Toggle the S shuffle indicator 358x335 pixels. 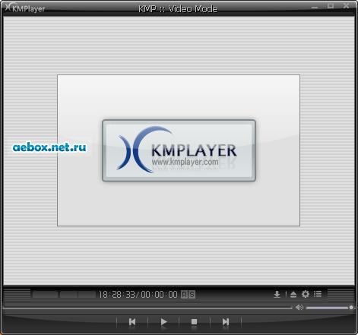point(192,294)
